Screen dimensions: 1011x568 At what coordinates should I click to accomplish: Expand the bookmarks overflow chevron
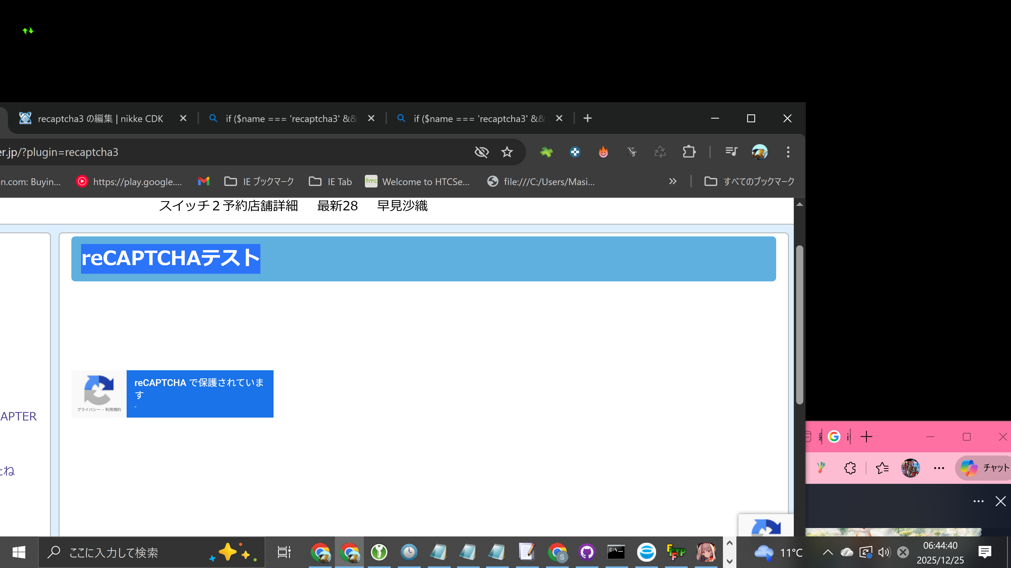click(x=673, y=181)
